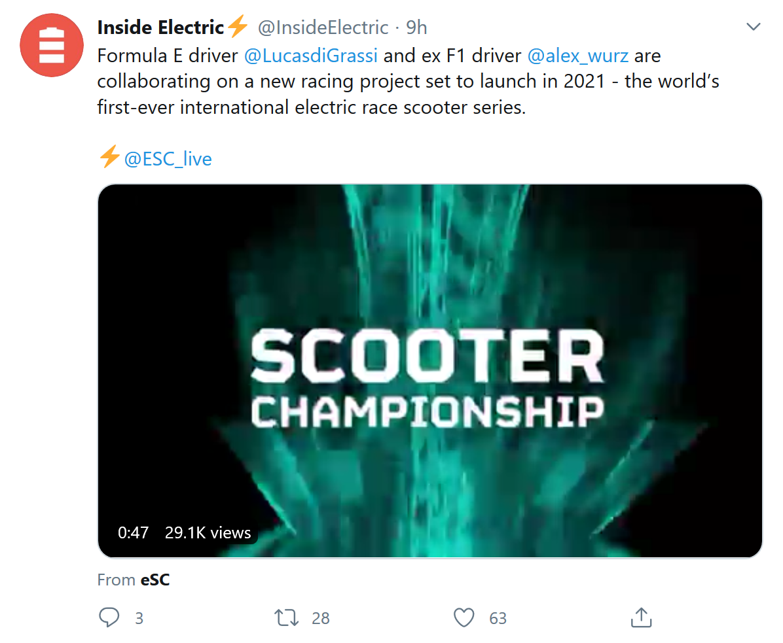Click the 29.1K views label
783x643 pixels.
(208, 532)
